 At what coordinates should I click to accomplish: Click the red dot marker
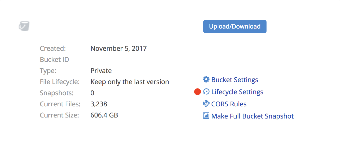click(x=197, y=92)
